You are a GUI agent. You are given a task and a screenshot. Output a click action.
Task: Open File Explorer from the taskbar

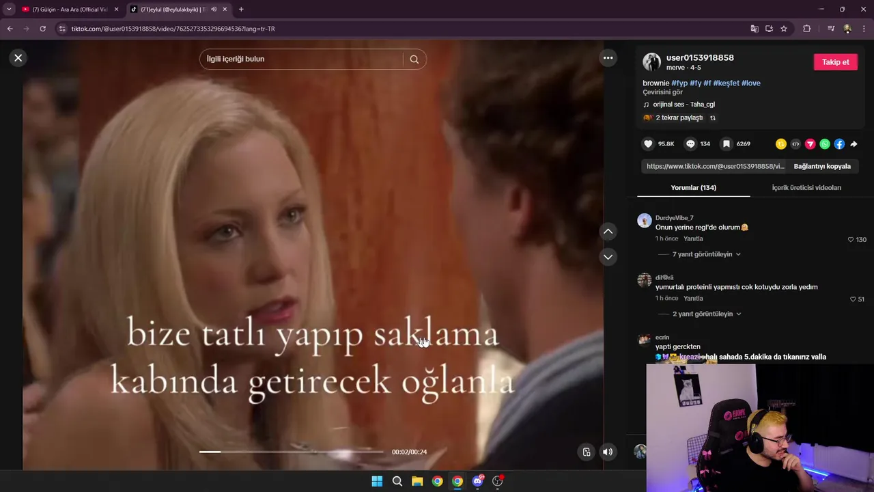pos(417,481)
